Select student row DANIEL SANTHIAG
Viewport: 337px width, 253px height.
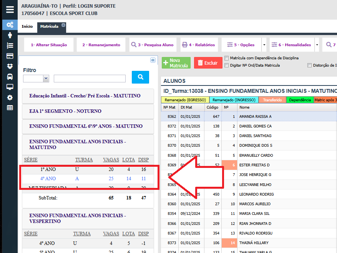click(x=249, y=136)
